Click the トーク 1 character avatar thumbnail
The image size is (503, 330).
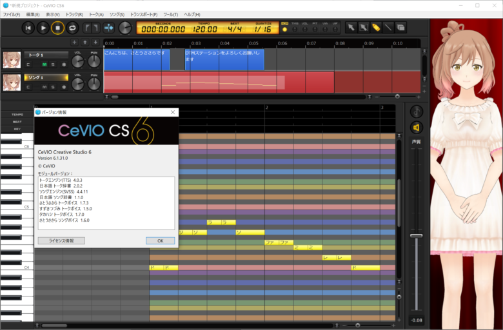click(x=12, y=60)
